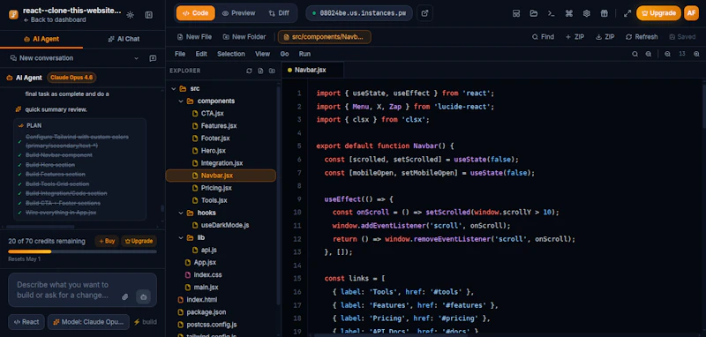Select the Code view button
This screenshot has width=706, height=337.
pos(195,13)
